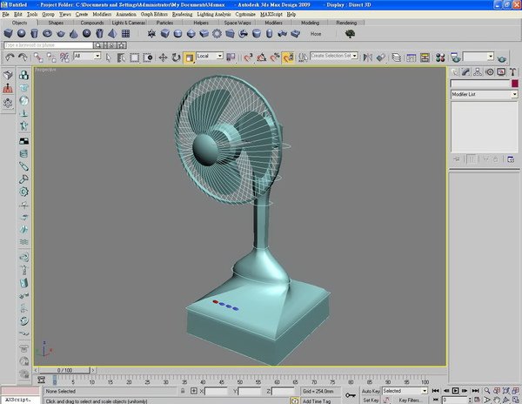Viewport: 522px width, 404px height.
Task: Toggle Angle Snap
Action: pyautogui.click(x=261, y=57)
